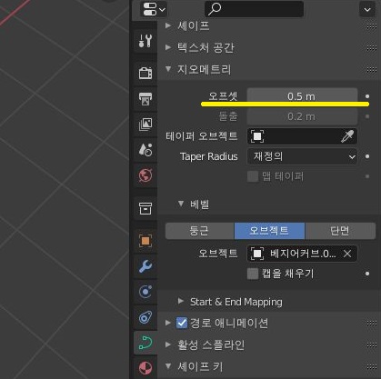Open the Taper Radius 재정의 dropdown
The height and width of the screenshot is (379, 381).
pyautogui.click(x=302, y=156)
